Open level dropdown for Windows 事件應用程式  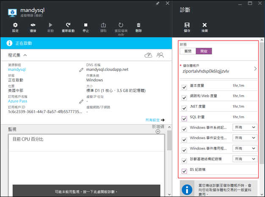click(x=245, y=148)
